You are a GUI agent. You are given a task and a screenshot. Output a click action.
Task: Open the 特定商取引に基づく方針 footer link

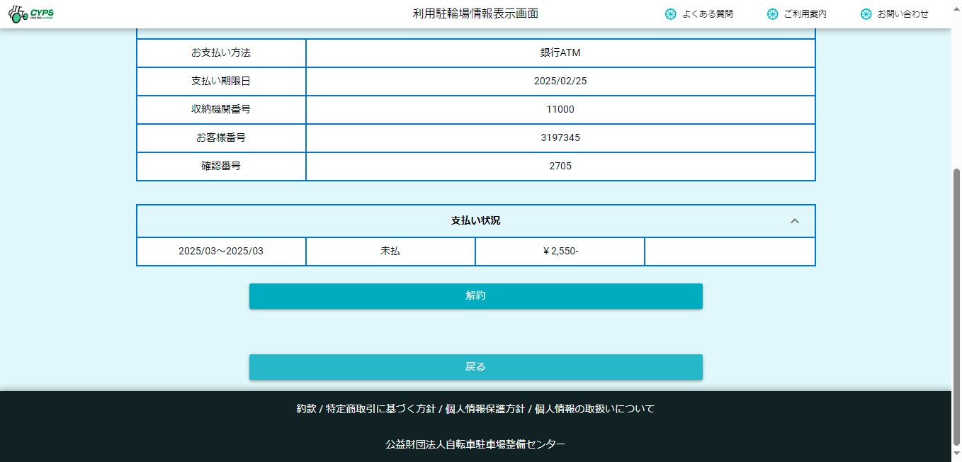pos(380,409)
